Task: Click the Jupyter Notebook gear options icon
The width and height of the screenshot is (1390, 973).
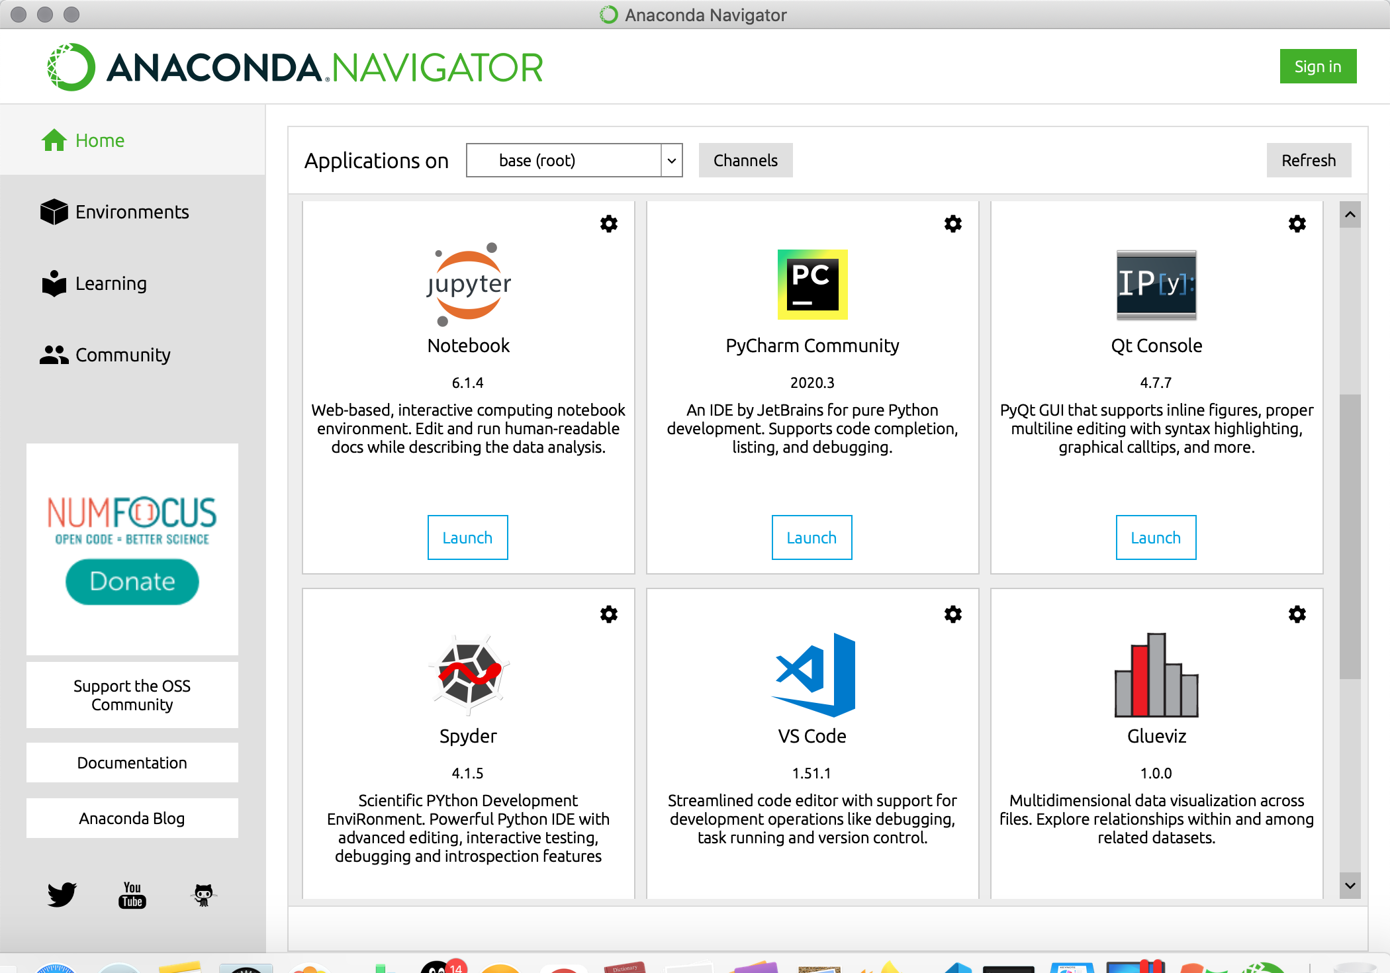Action: coord(608,224)
